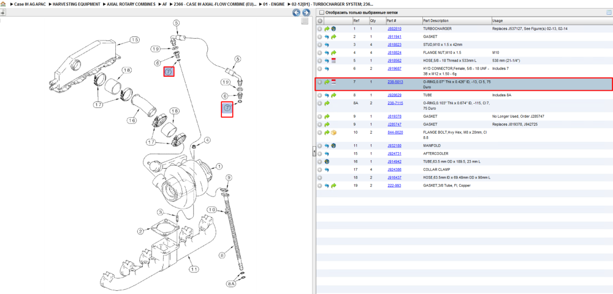Click globe icon in ref 16 TUBE row

coord(327,161)
